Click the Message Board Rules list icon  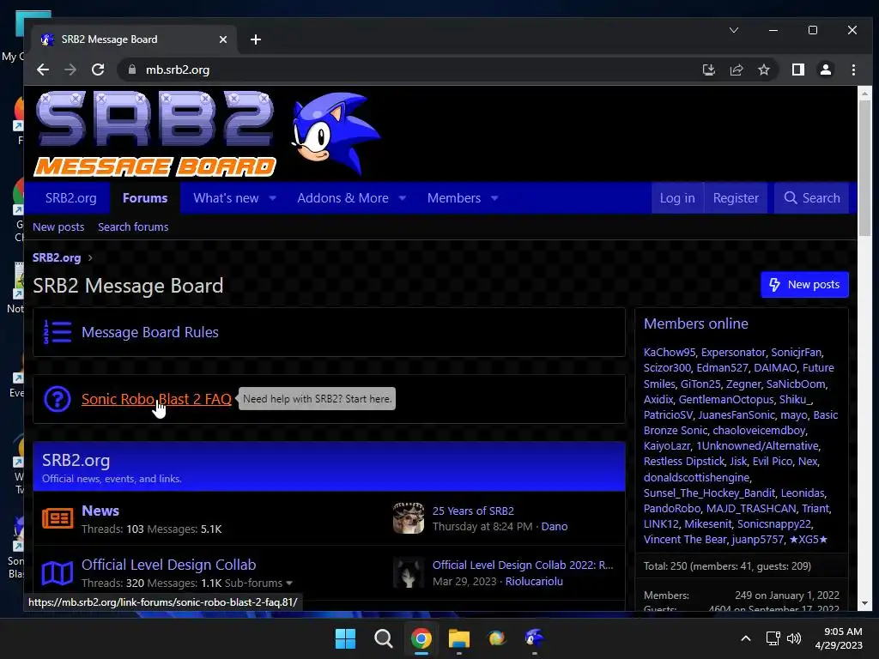point(58,332)
